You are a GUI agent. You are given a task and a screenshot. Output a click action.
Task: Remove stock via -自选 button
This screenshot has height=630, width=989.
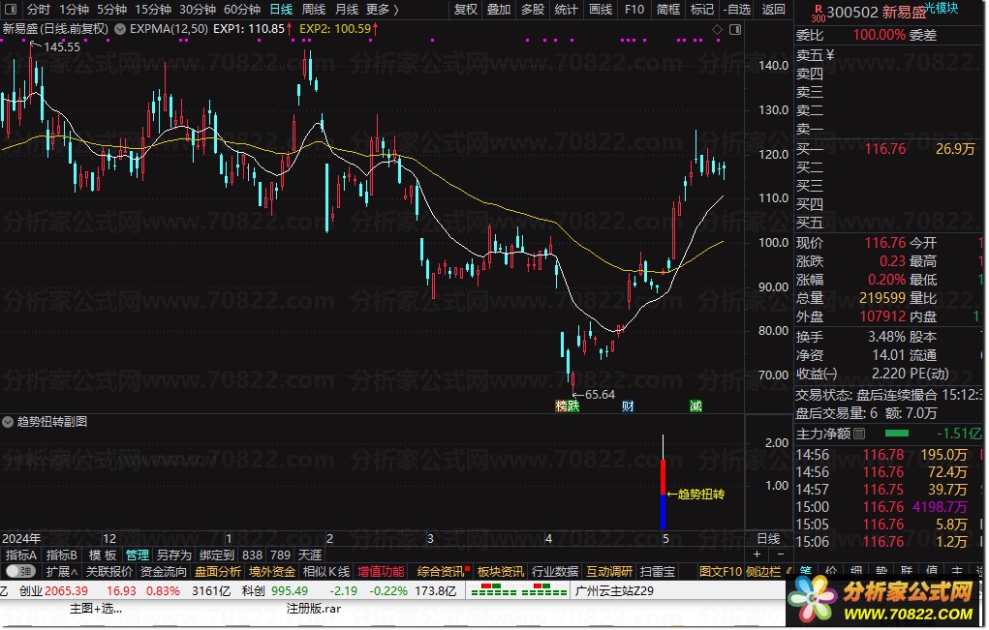[737, 10]
